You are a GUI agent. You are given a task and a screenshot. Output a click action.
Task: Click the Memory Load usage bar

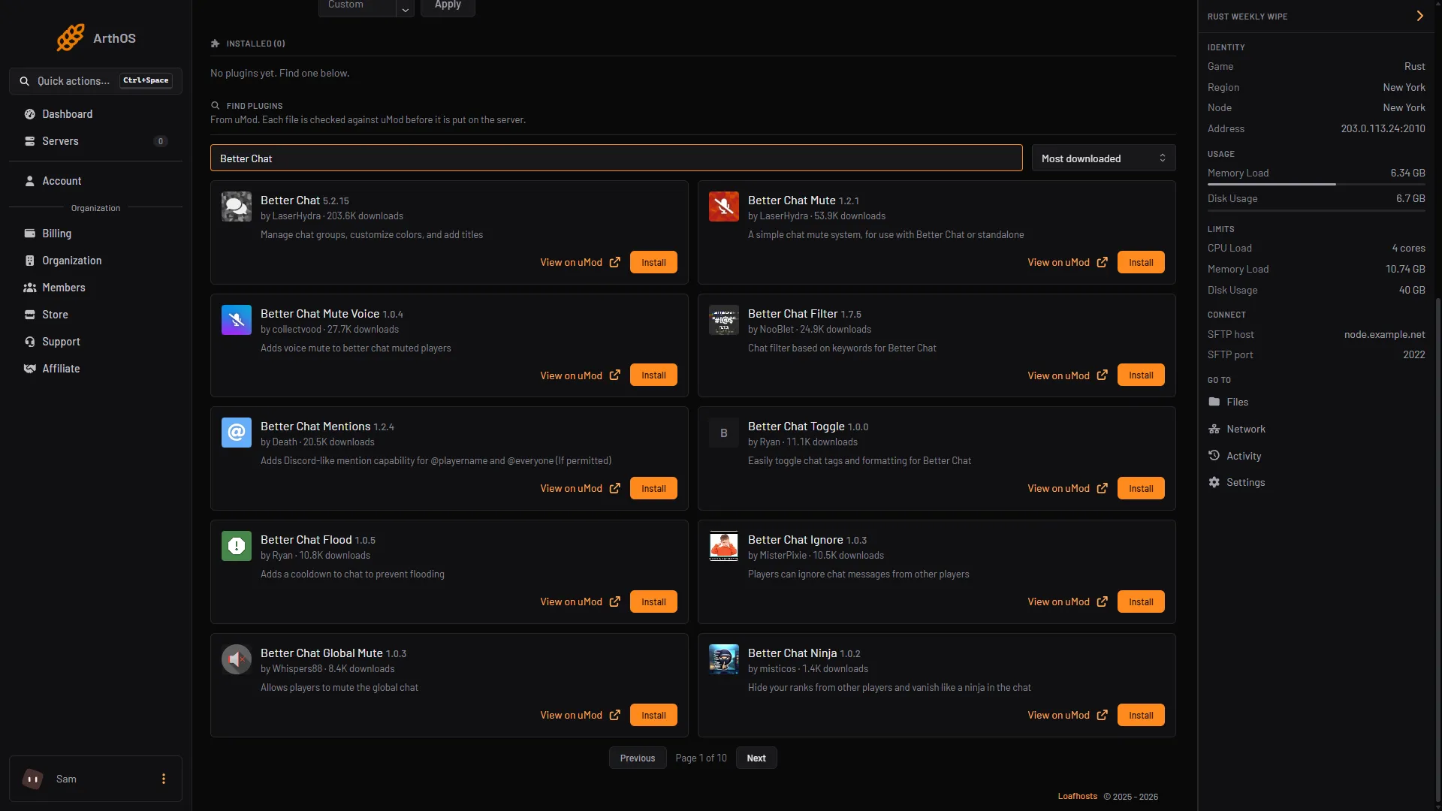(x=1316, y=184)
